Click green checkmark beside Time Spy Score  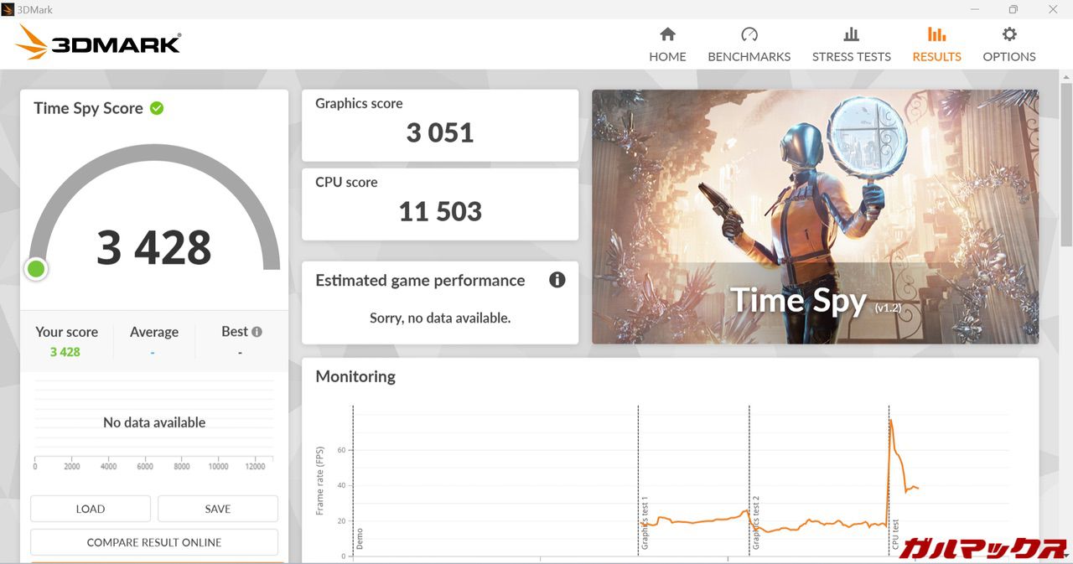pyautogui.click(x=157, y=108)
